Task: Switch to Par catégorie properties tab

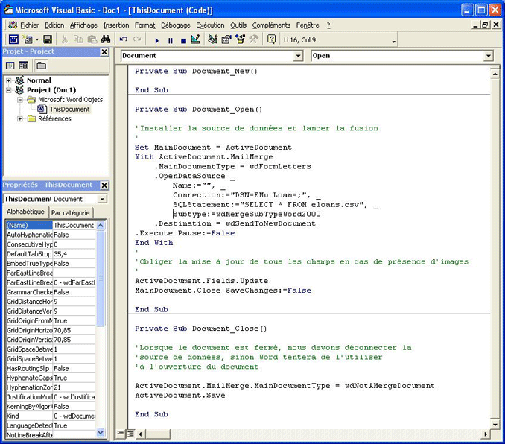Action: (71, 212)
